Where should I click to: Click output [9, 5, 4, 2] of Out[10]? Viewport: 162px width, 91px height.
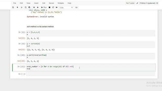pos(33,61)
